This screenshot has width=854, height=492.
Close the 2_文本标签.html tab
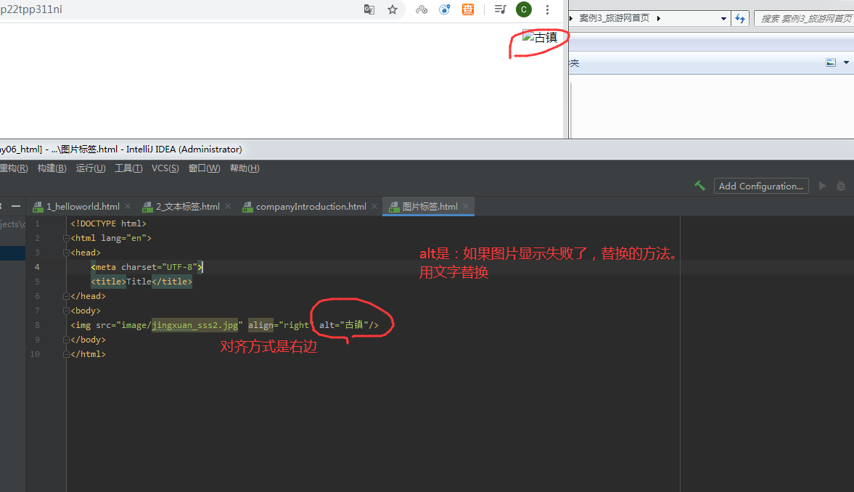[x=228, y=207]
